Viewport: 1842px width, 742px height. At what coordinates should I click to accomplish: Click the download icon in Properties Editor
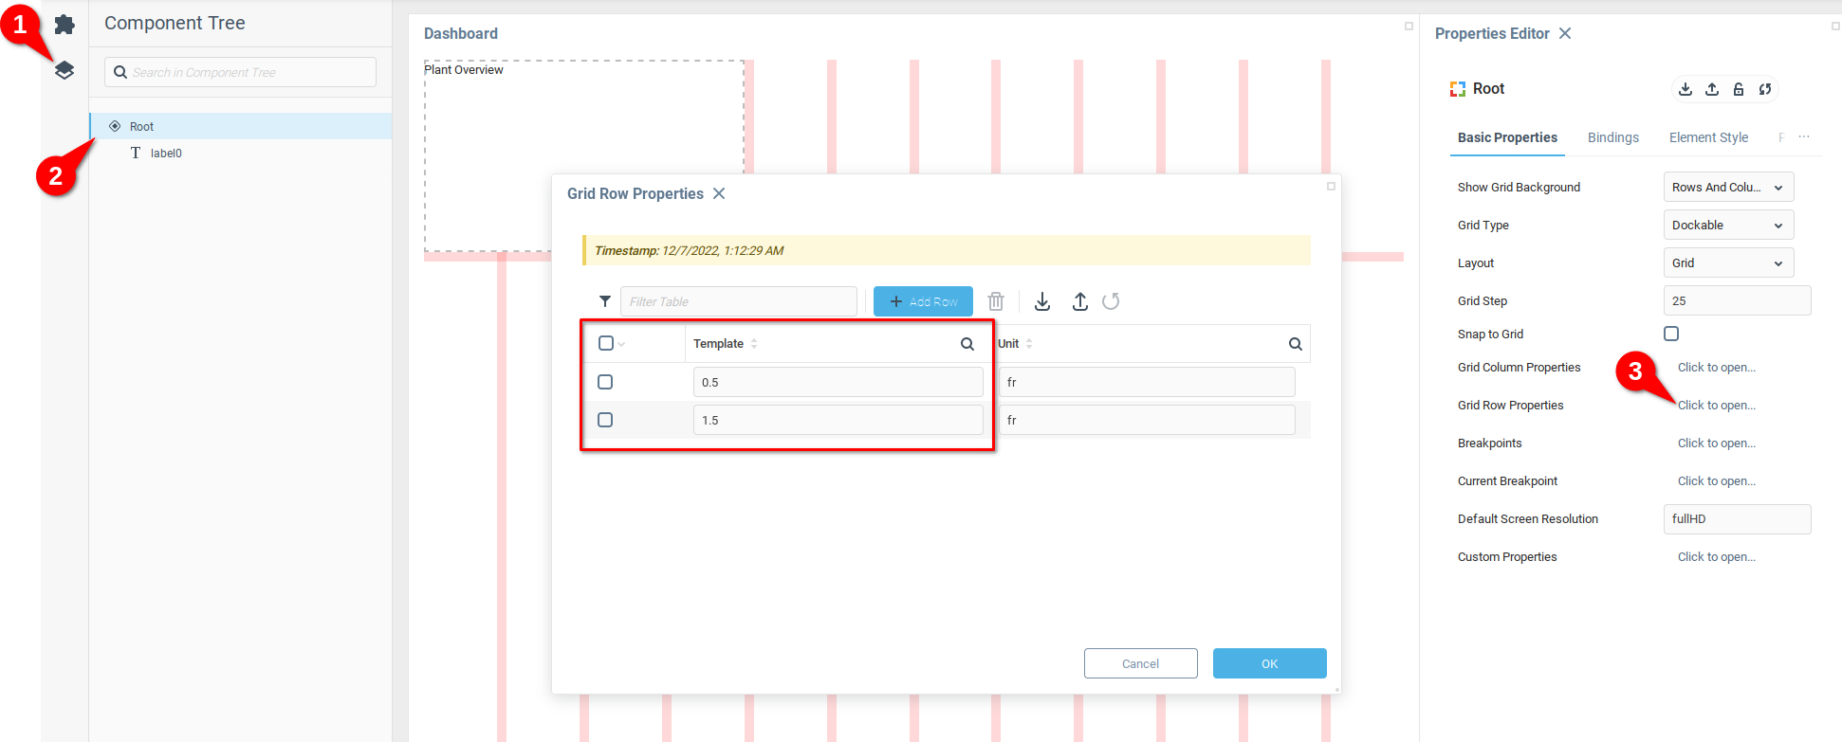tap(1685, 89)
